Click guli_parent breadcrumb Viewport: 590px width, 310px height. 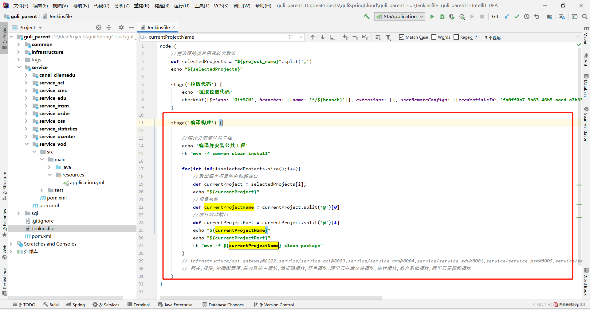pyautogui.click(x=20, y=17)
